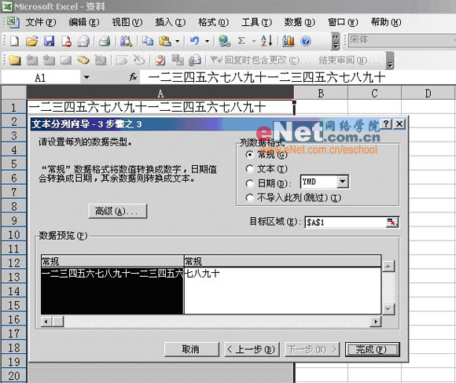Click the AutoSum sigma icon
Image resolution: width=456 pixels, height=383 pixels.
241,41
